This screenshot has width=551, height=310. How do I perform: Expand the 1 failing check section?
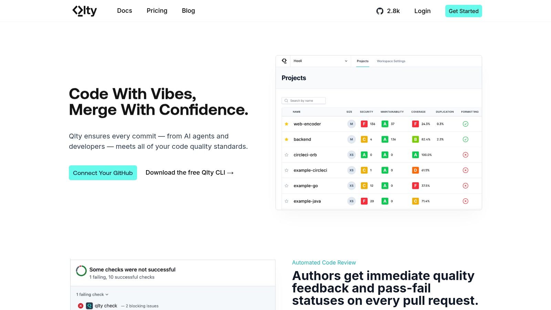(x=92, y=294)
